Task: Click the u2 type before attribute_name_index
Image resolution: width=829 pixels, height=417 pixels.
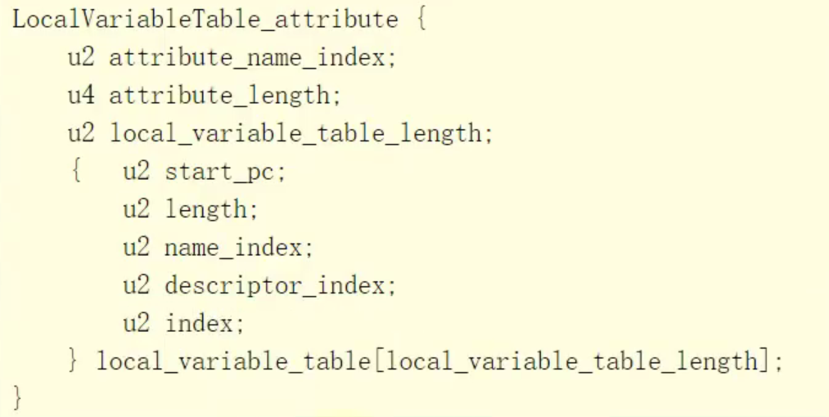Action: 81,57
